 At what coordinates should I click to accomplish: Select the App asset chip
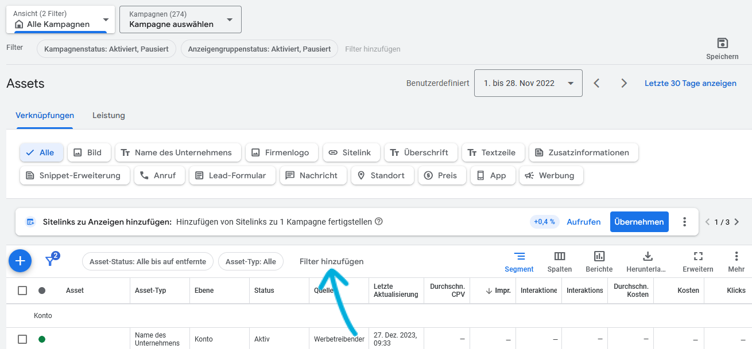493,175
